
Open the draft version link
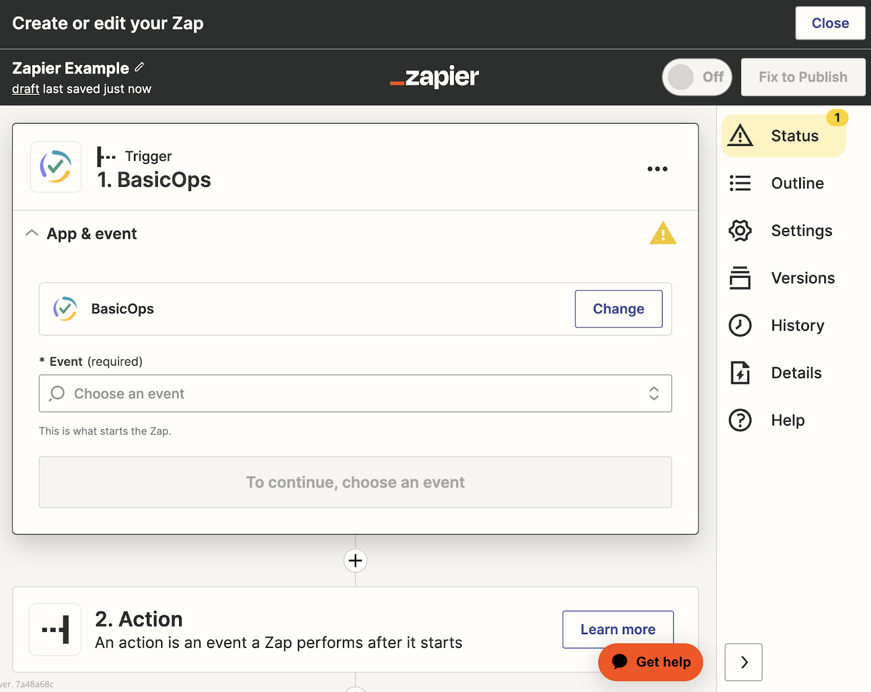click(26, 89)
